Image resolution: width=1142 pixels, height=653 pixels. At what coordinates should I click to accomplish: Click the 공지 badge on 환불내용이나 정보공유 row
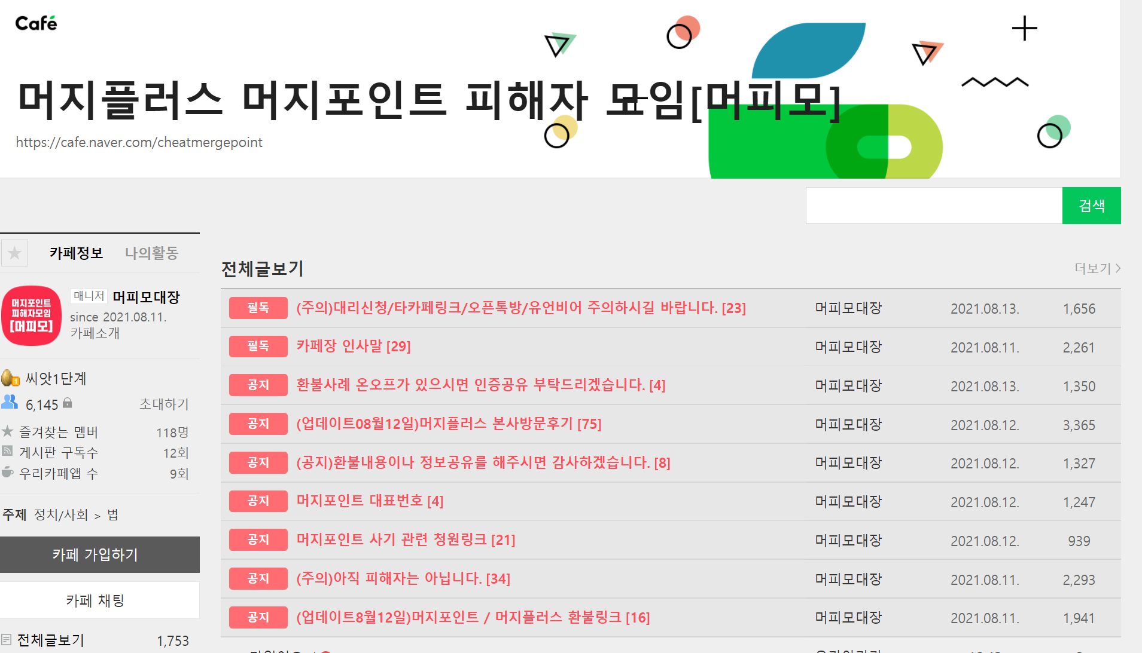click(x=258, y=462)
